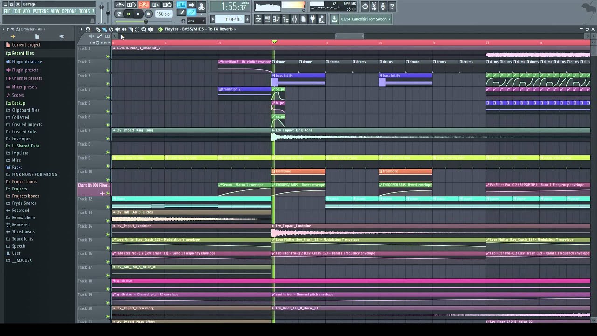Open the TOOLS menu
This screenshot has height=336, width=597.
tap(84, 11)
